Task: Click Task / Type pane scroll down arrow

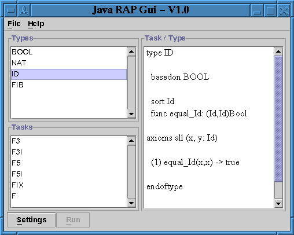Action: pyautogui.click(x=278, y=204)
